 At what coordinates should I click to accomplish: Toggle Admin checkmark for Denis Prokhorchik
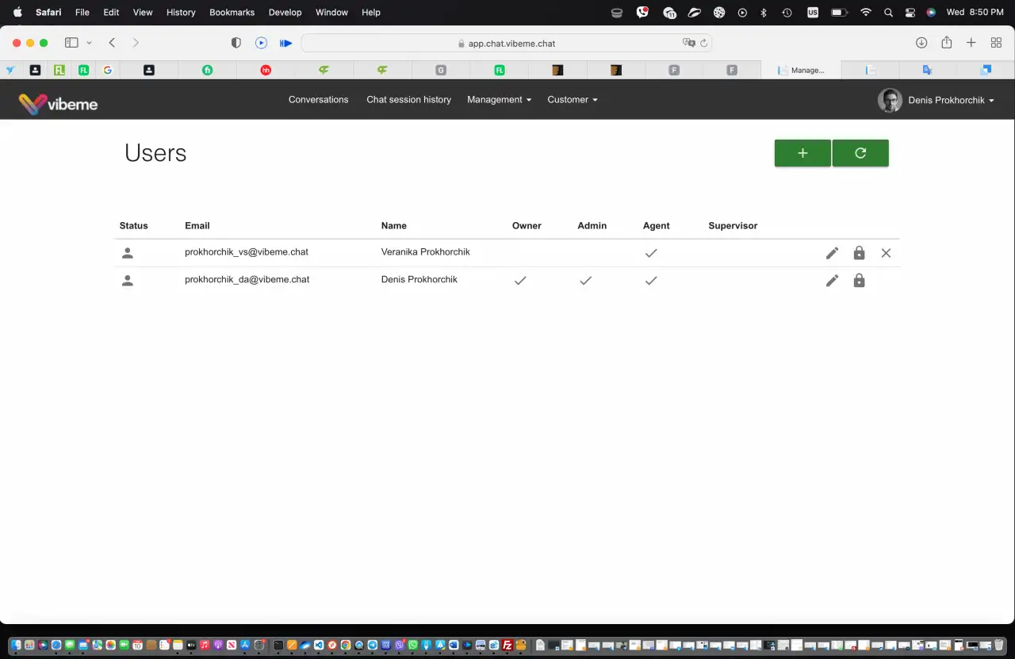(x=585, y=281)
